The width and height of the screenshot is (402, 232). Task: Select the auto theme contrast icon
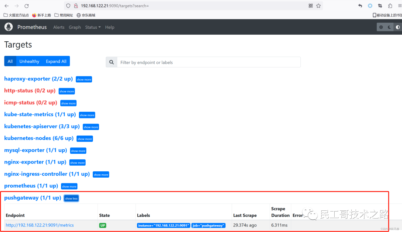(398, 27)
